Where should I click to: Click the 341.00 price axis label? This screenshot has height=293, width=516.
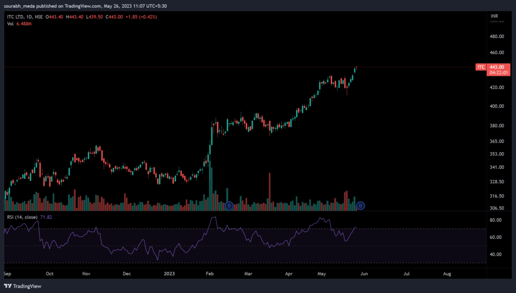pyautogui.click(x=497, y=167)
